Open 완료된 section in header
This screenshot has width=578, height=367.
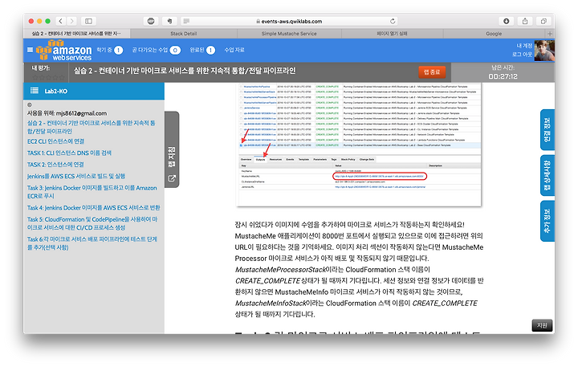[x=202, y=50]
